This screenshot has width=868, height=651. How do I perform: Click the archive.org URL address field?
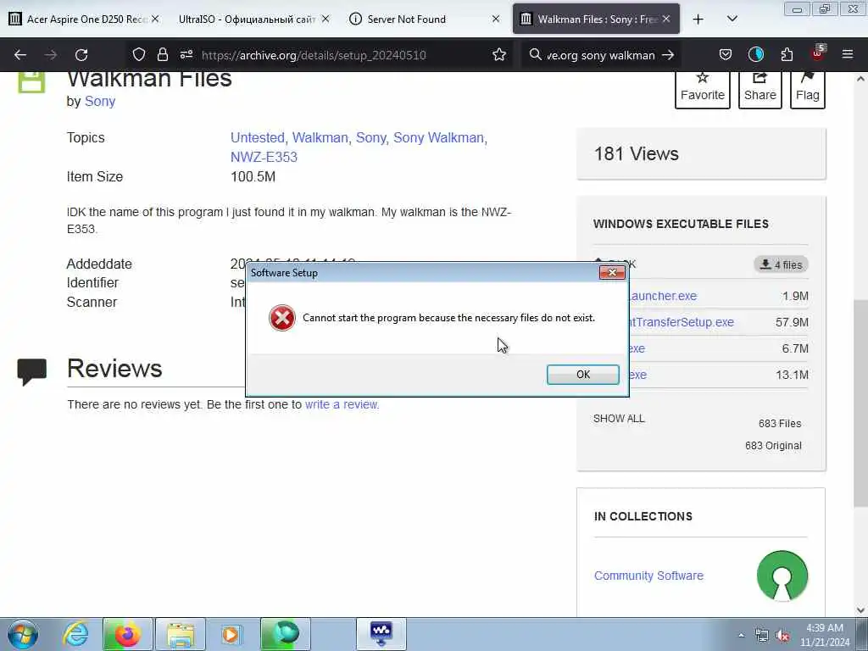(314, 55)
